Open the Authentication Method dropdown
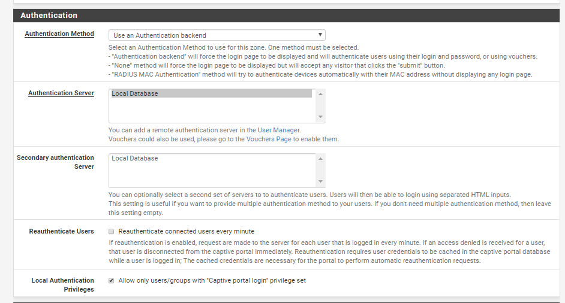This screenshot has height=303, width=565. point(217,35)
